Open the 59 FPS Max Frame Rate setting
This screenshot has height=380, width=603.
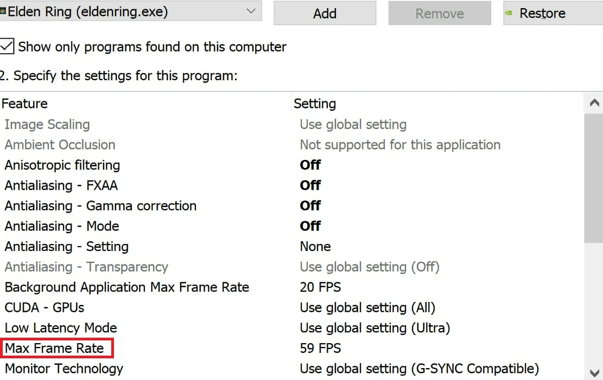tap(320, 349)
